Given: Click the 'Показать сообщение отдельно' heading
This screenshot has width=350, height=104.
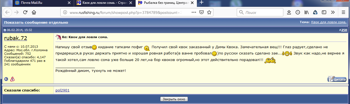Looking at the screenshot, I should pos(36,22).
